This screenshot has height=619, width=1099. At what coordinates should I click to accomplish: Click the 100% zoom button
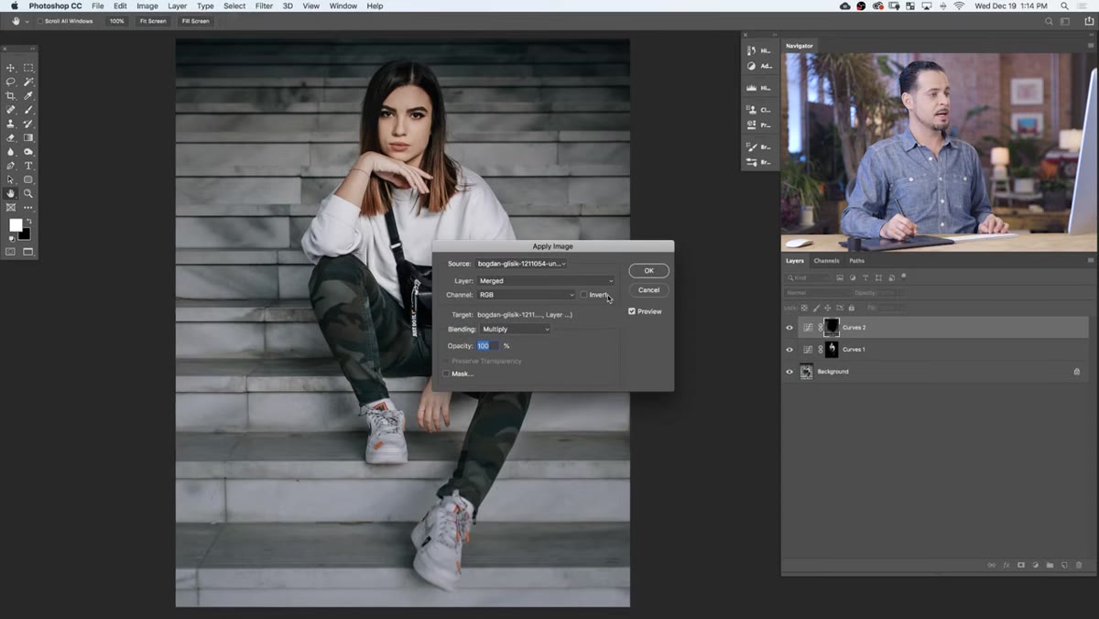pos(116,21)
